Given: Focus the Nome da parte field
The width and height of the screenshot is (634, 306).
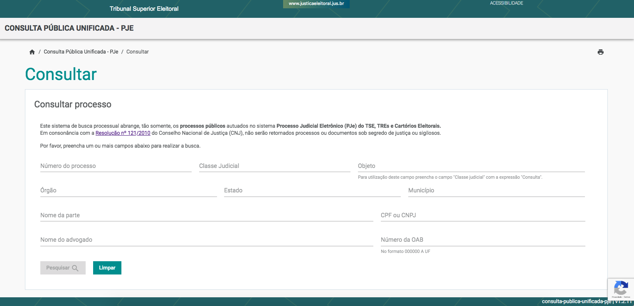Looking at the screenshot, I should click(x=207, y=216).
